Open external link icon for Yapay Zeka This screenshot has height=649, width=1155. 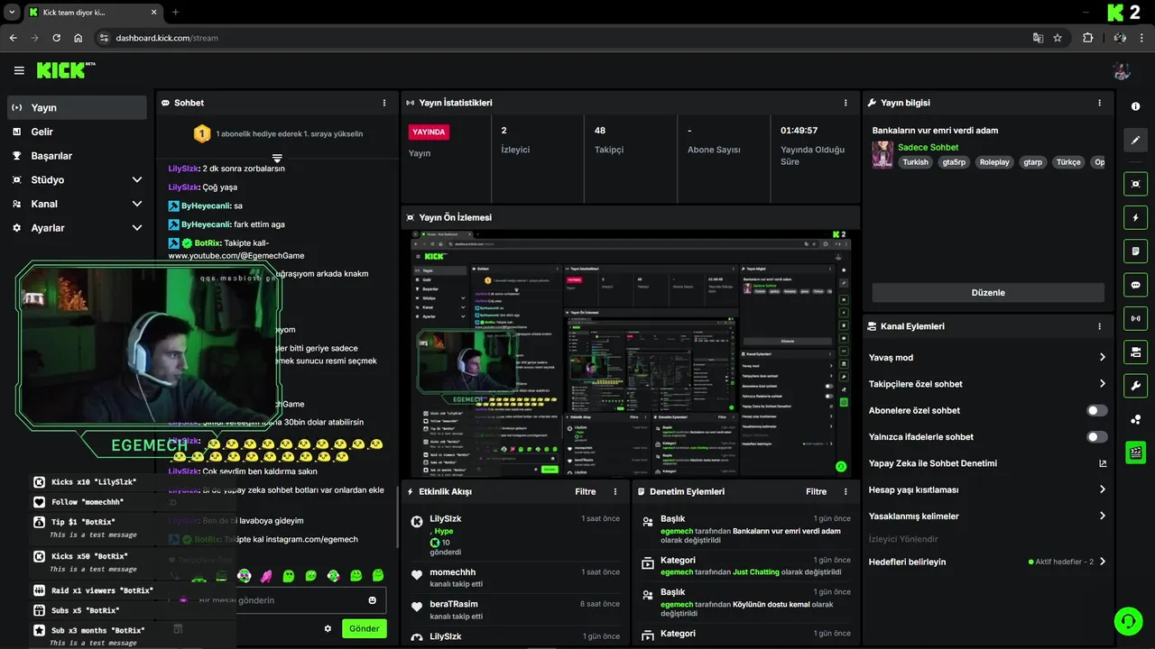(x=1102, y=463)
